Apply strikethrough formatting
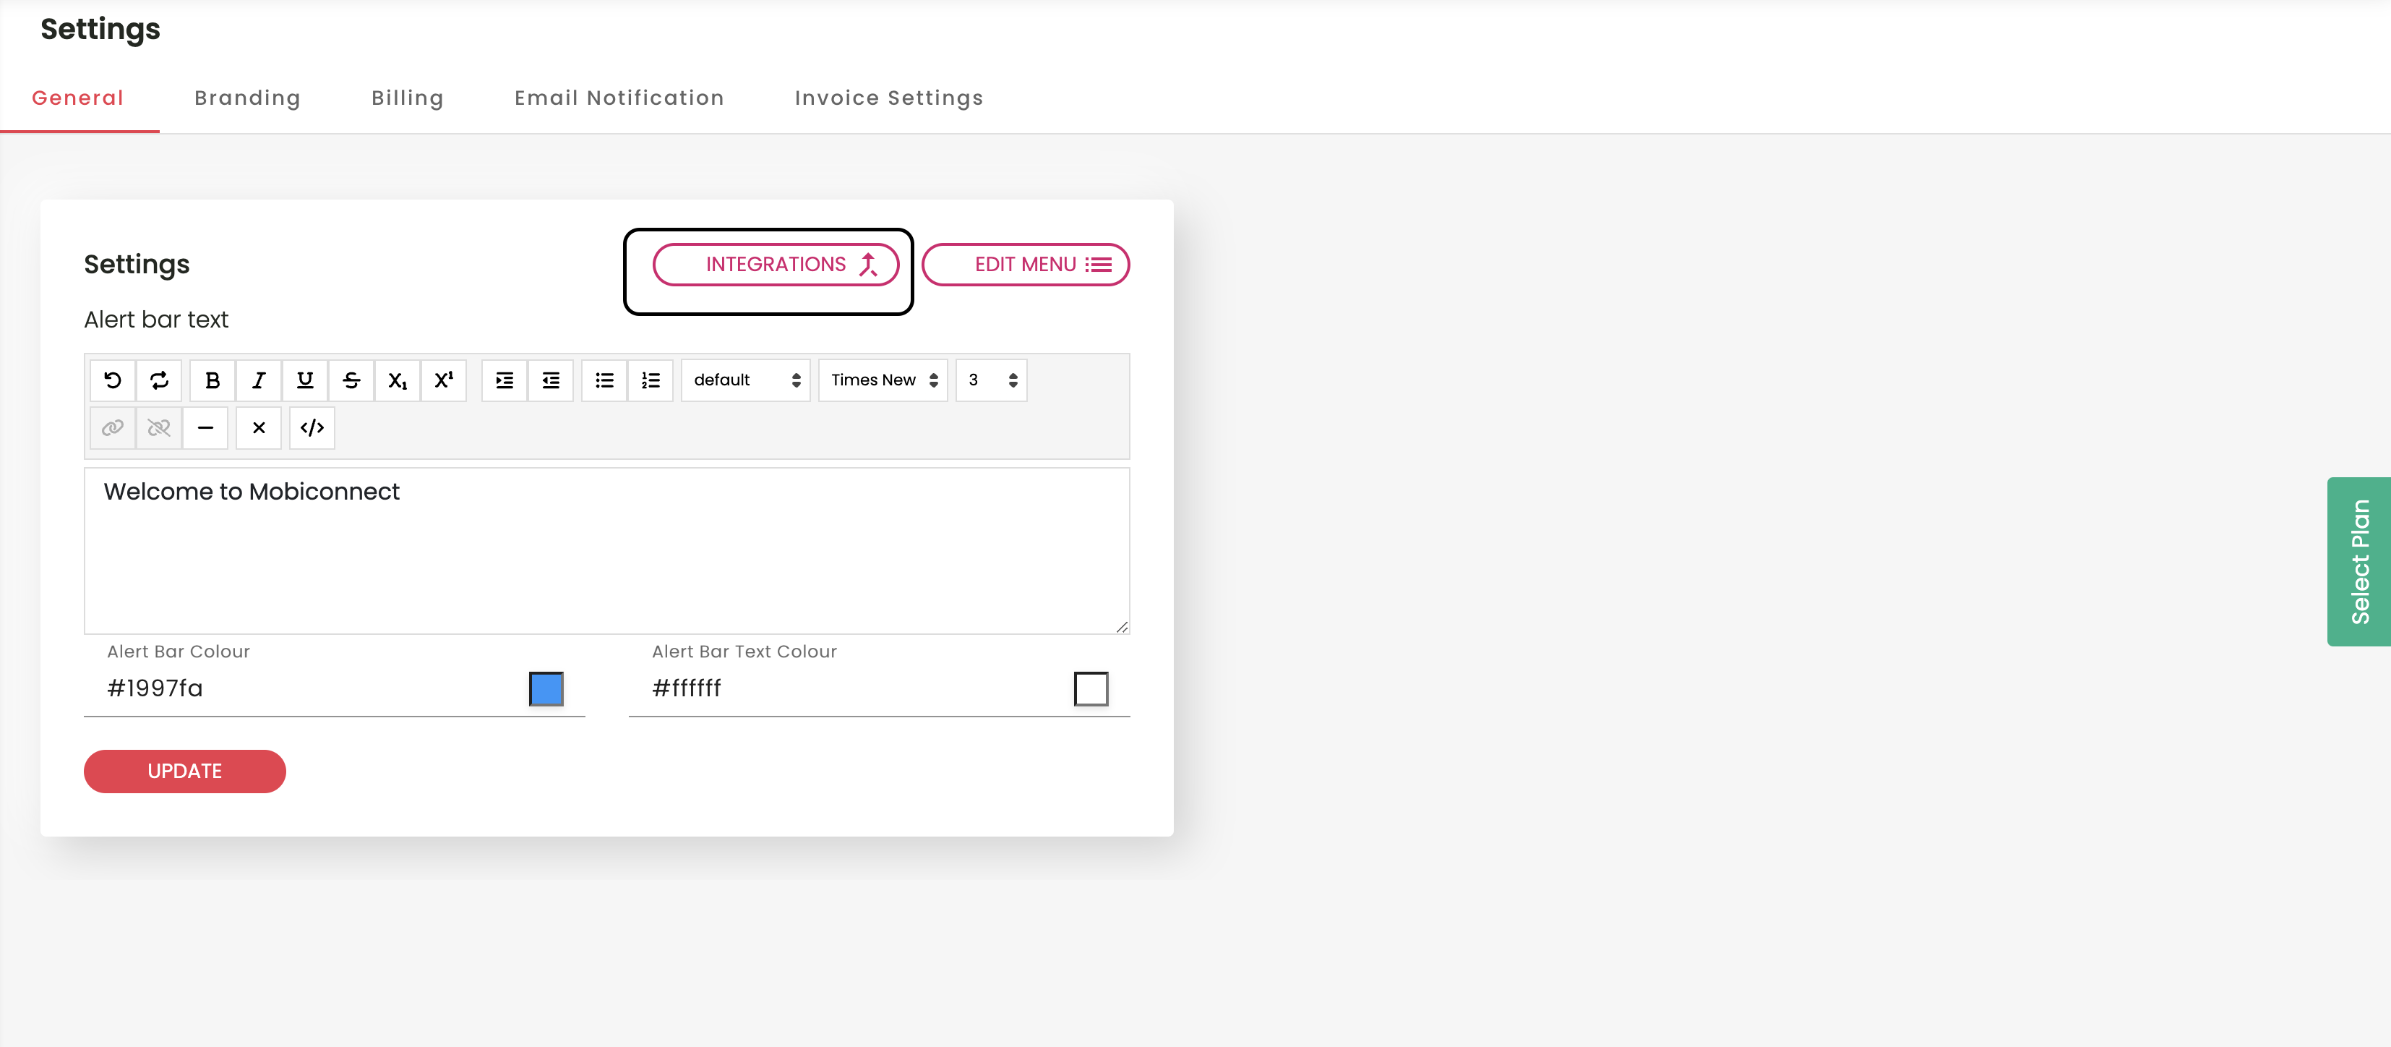 click(351, 380)
